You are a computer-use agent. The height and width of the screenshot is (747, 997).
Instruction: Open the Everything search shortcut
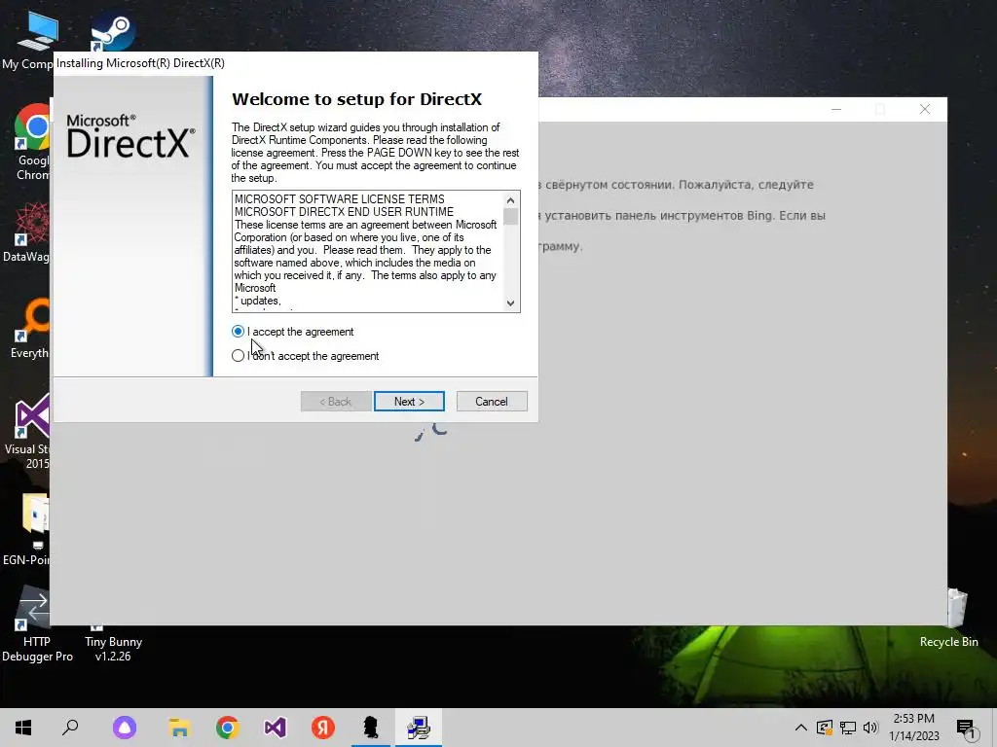pos(30,328)
